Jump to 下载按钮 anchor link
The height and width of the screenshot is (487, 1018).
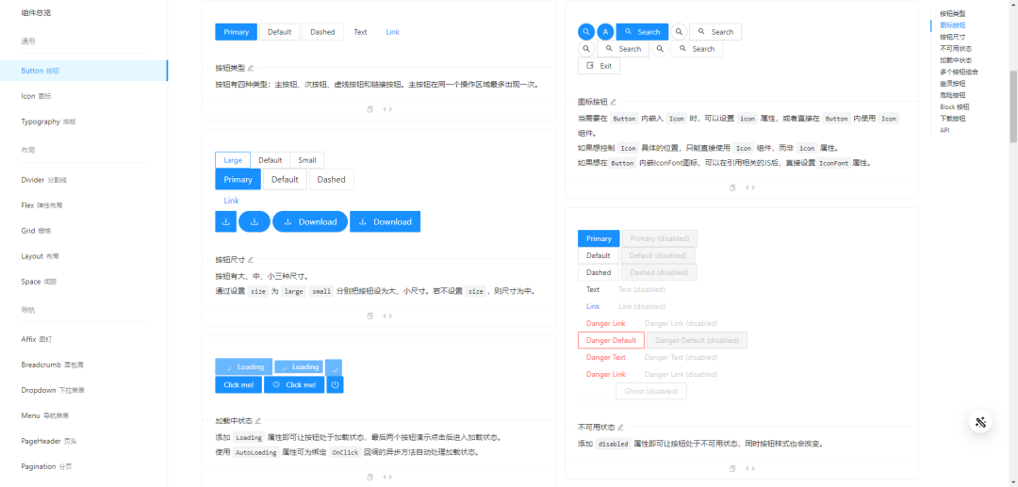point(952,119)
